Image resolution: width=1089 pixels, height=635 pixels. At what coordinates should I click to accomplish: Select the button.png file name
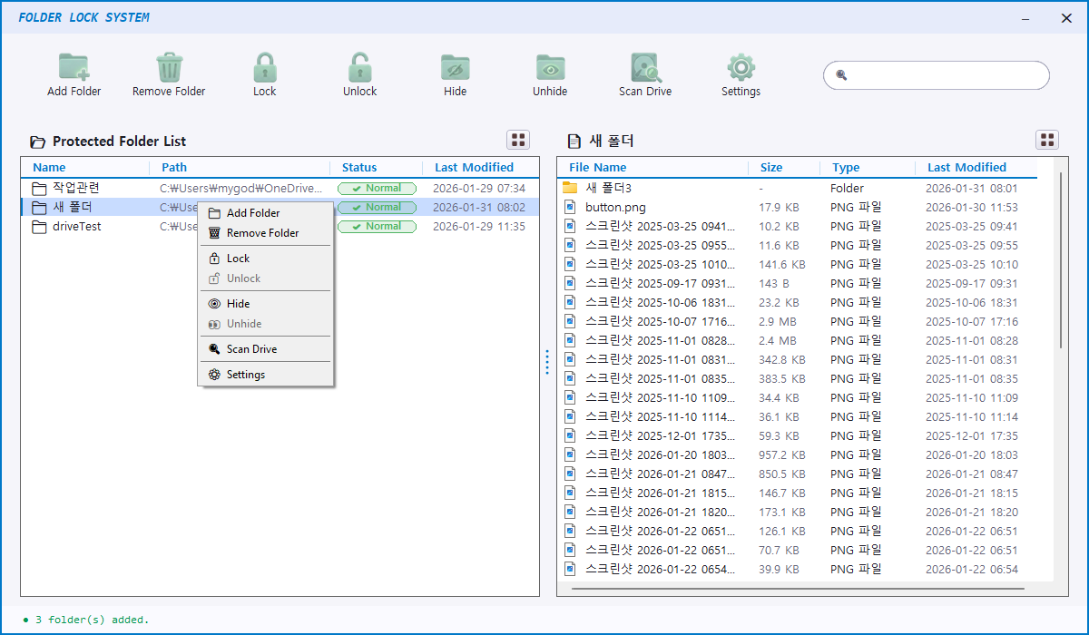[615, 207]
